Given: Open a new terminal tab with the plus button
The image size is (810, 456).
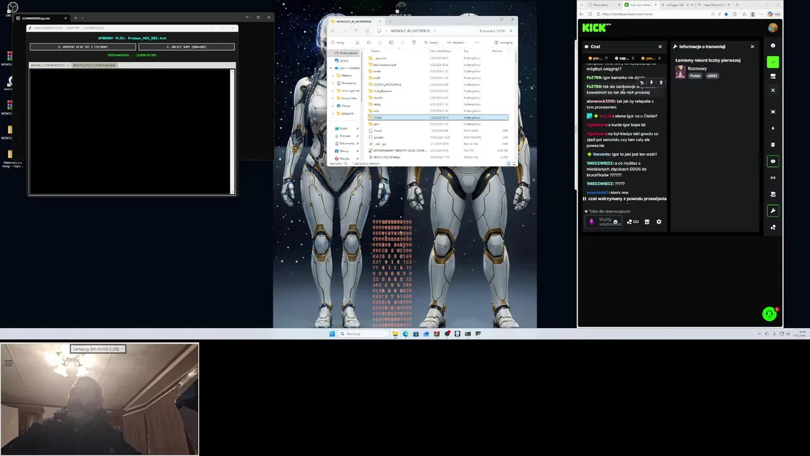Looking at the screenshot, I should [x=75, y=18].
